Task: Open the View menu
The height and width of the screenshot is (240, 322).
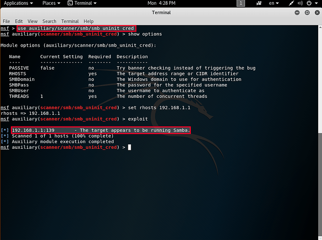Action: point(32,21)
